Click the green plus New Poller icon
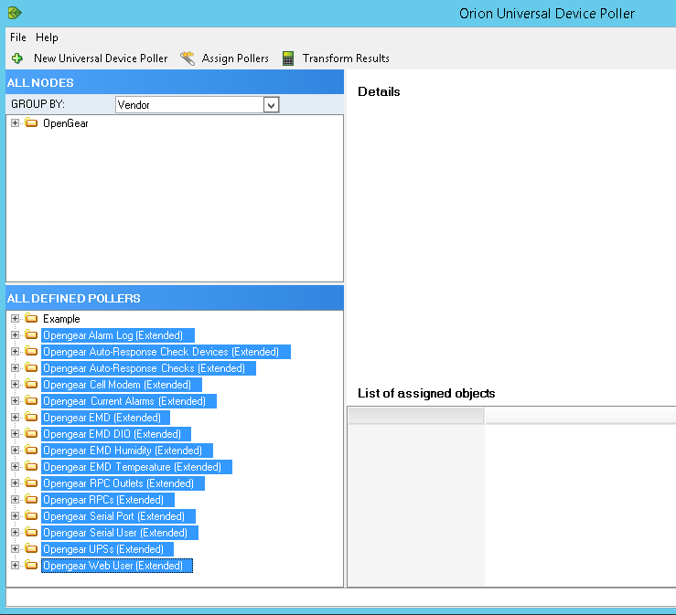 coord(17,58)
